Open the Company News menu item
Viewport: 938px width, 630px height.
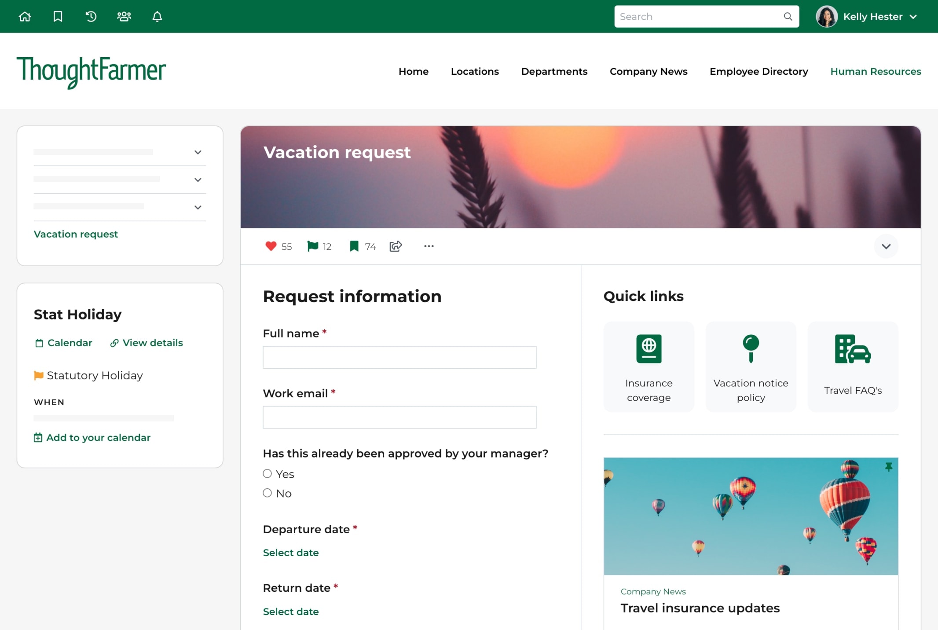(x=649, y=71)
